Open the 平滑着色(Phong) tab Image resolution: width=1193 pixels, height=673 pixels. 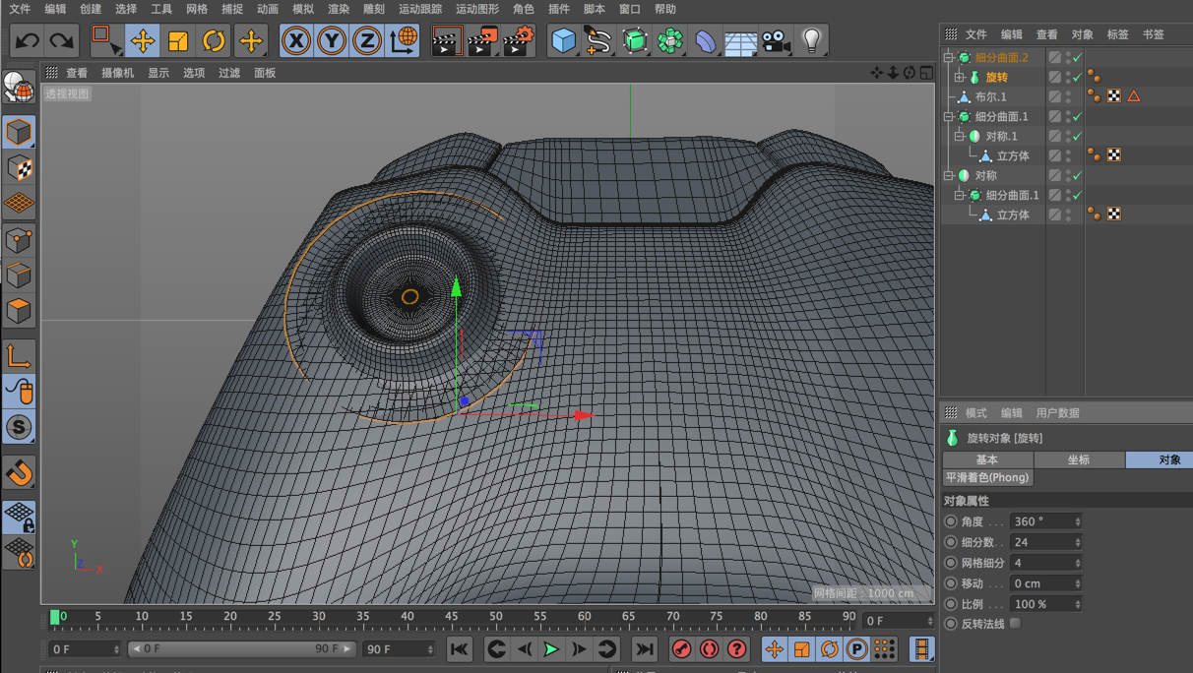click(987, 477)
